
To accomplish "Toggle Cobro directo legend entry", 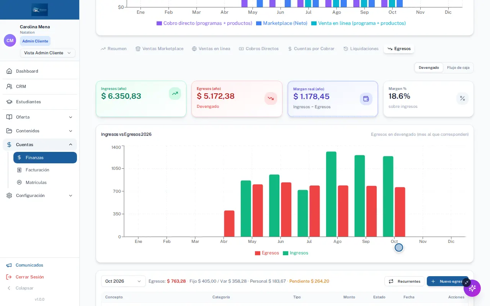I will click(204, 23).
